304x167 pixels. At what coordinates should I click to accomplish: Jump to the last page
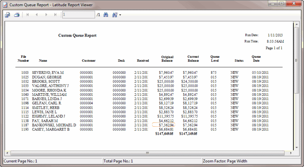click(x=55, y=15)
